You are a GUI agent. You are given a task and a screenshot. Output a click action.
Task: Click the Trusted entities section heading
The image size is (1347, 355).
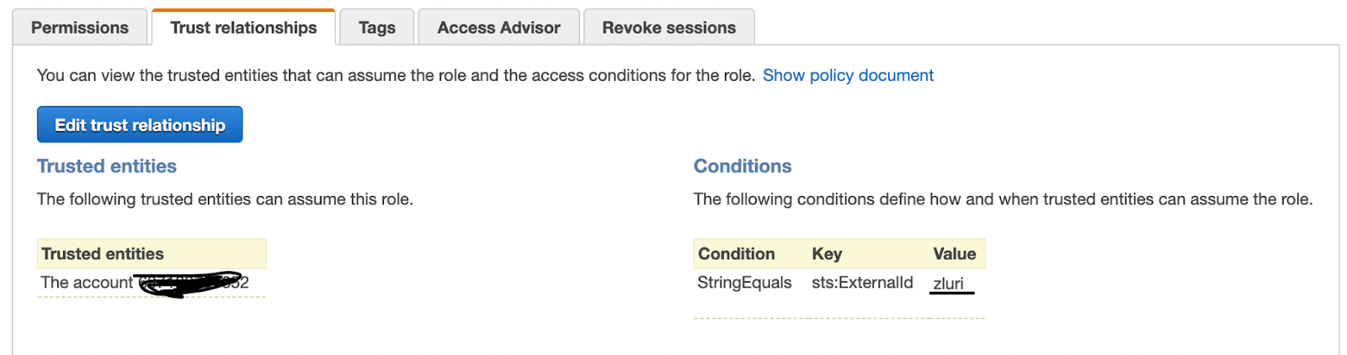(107, 166)
